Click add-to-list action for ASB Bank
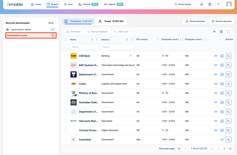 click(228, 56)
